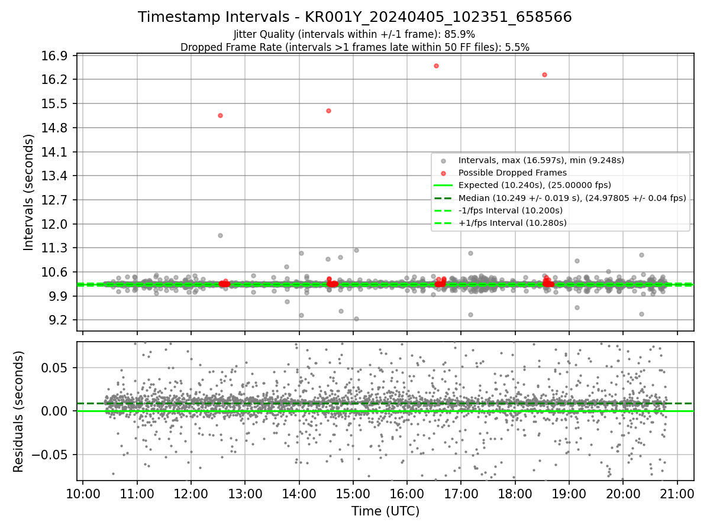Viewport: 710px width, 532px height.
Task: Click the gray point near 11.7 seconds at 12:30
Action: (x=220, y=235)
